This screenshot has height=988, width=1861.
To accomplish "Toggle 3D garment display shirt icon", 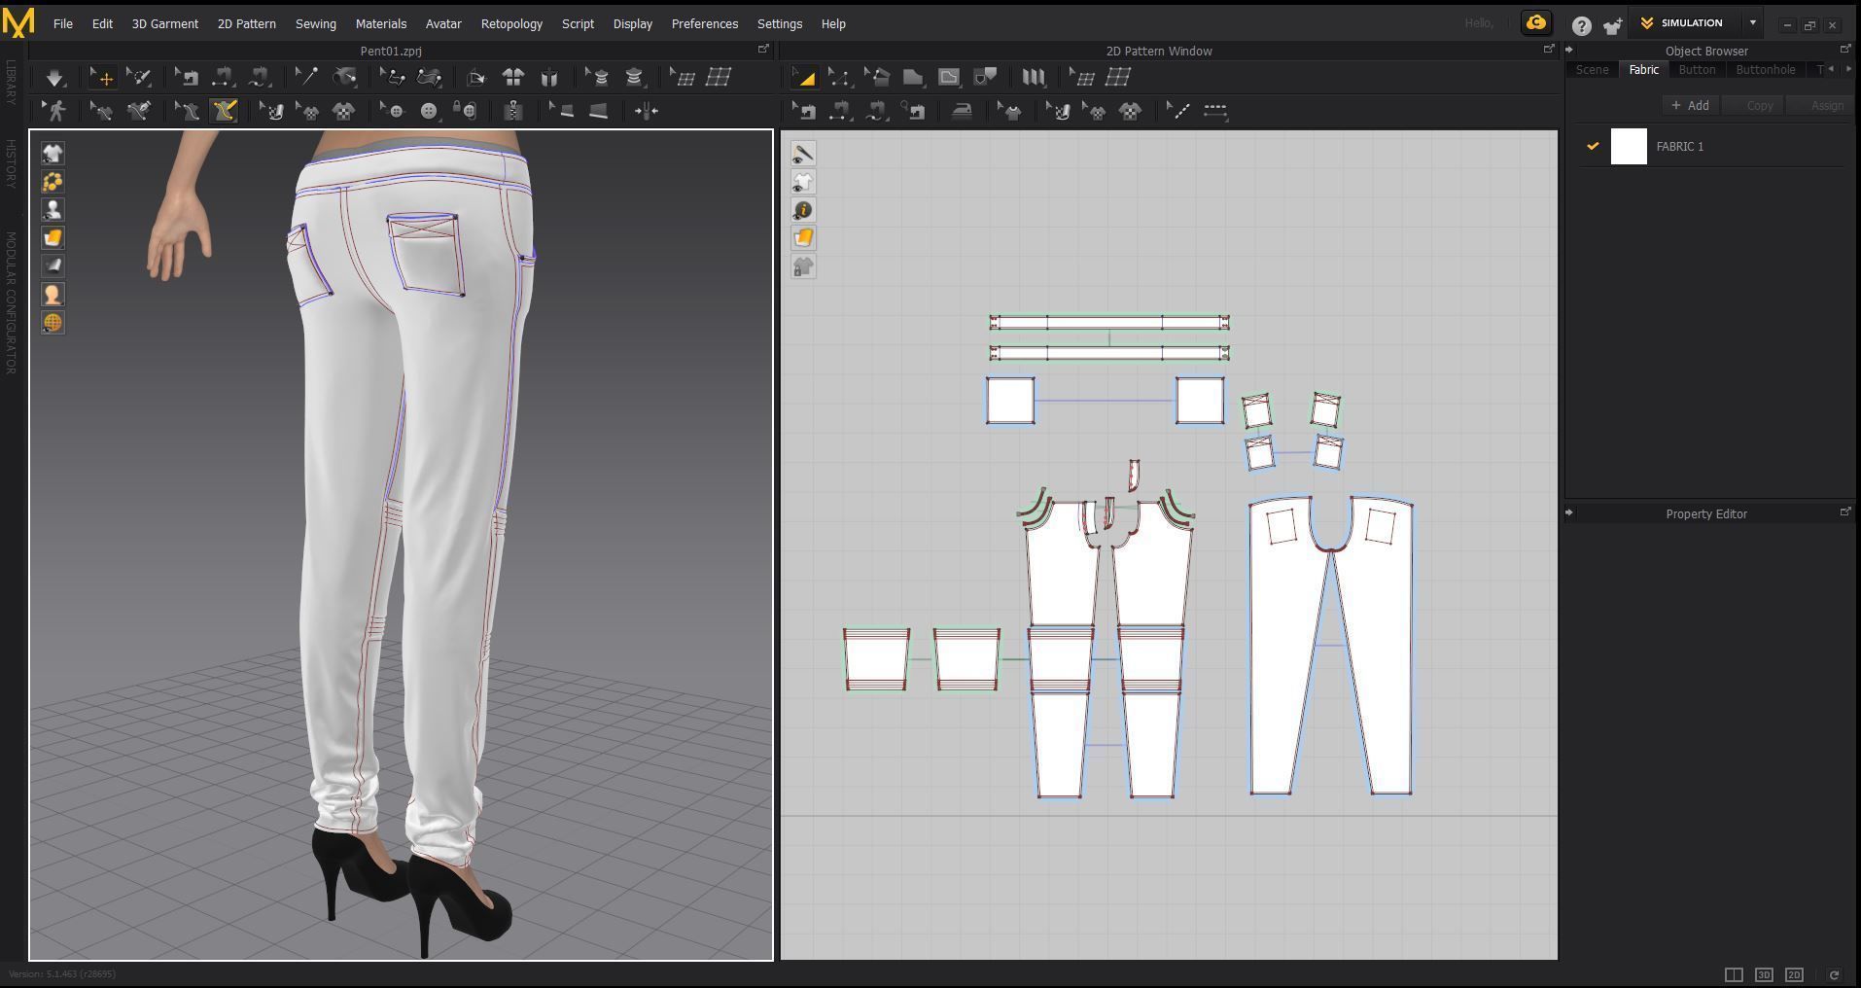I will [53, 154].
